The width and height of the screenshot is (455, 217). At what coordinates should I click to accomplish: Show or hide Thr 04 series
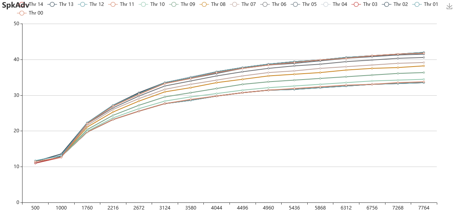point(335,4)
